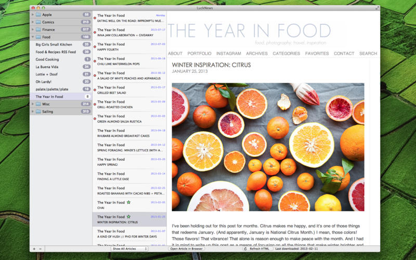
Task: Toggle unread dot on Grilled Beet Salad article
Action: [x=95, y=89]
